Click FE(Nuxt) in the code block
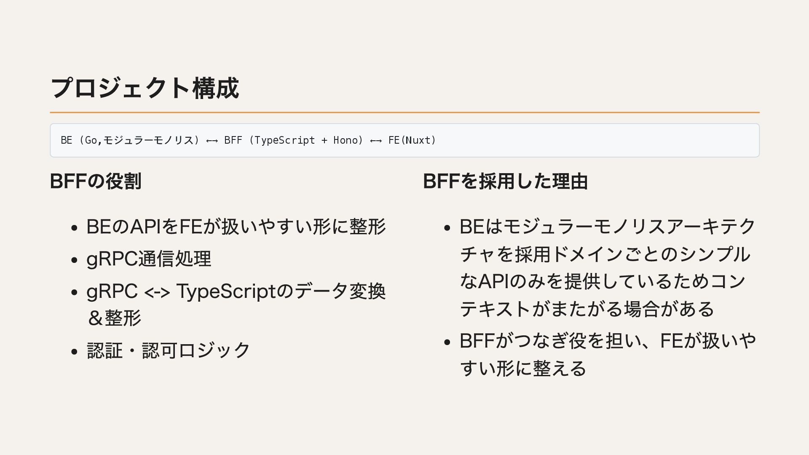The width and height of the screenshot is (809, 455). [x=412, y=140]
